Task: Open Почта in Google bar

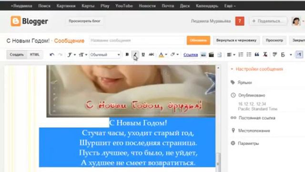Action: 168,6
